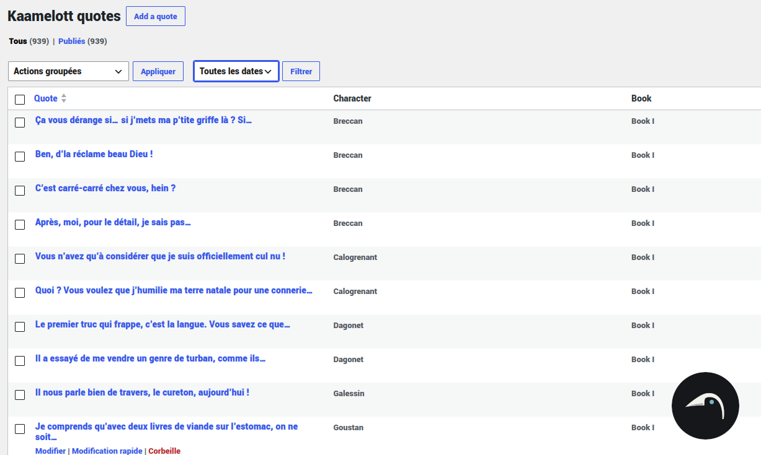761x455 pixels.
Task: Click the Filtrer button
Action: (x=301, y=71)
